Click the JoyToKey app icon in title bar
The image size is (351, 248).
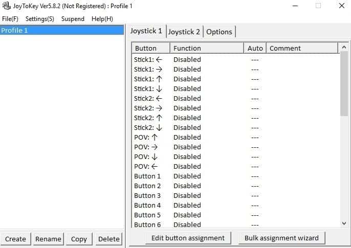[7, 6]
